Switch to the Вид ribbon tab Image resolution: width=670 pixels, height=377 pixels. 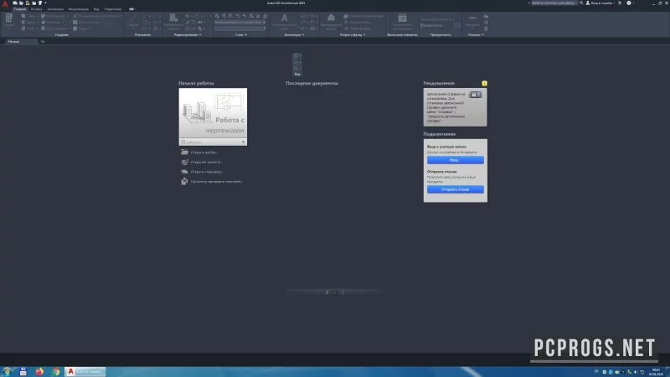96,9
